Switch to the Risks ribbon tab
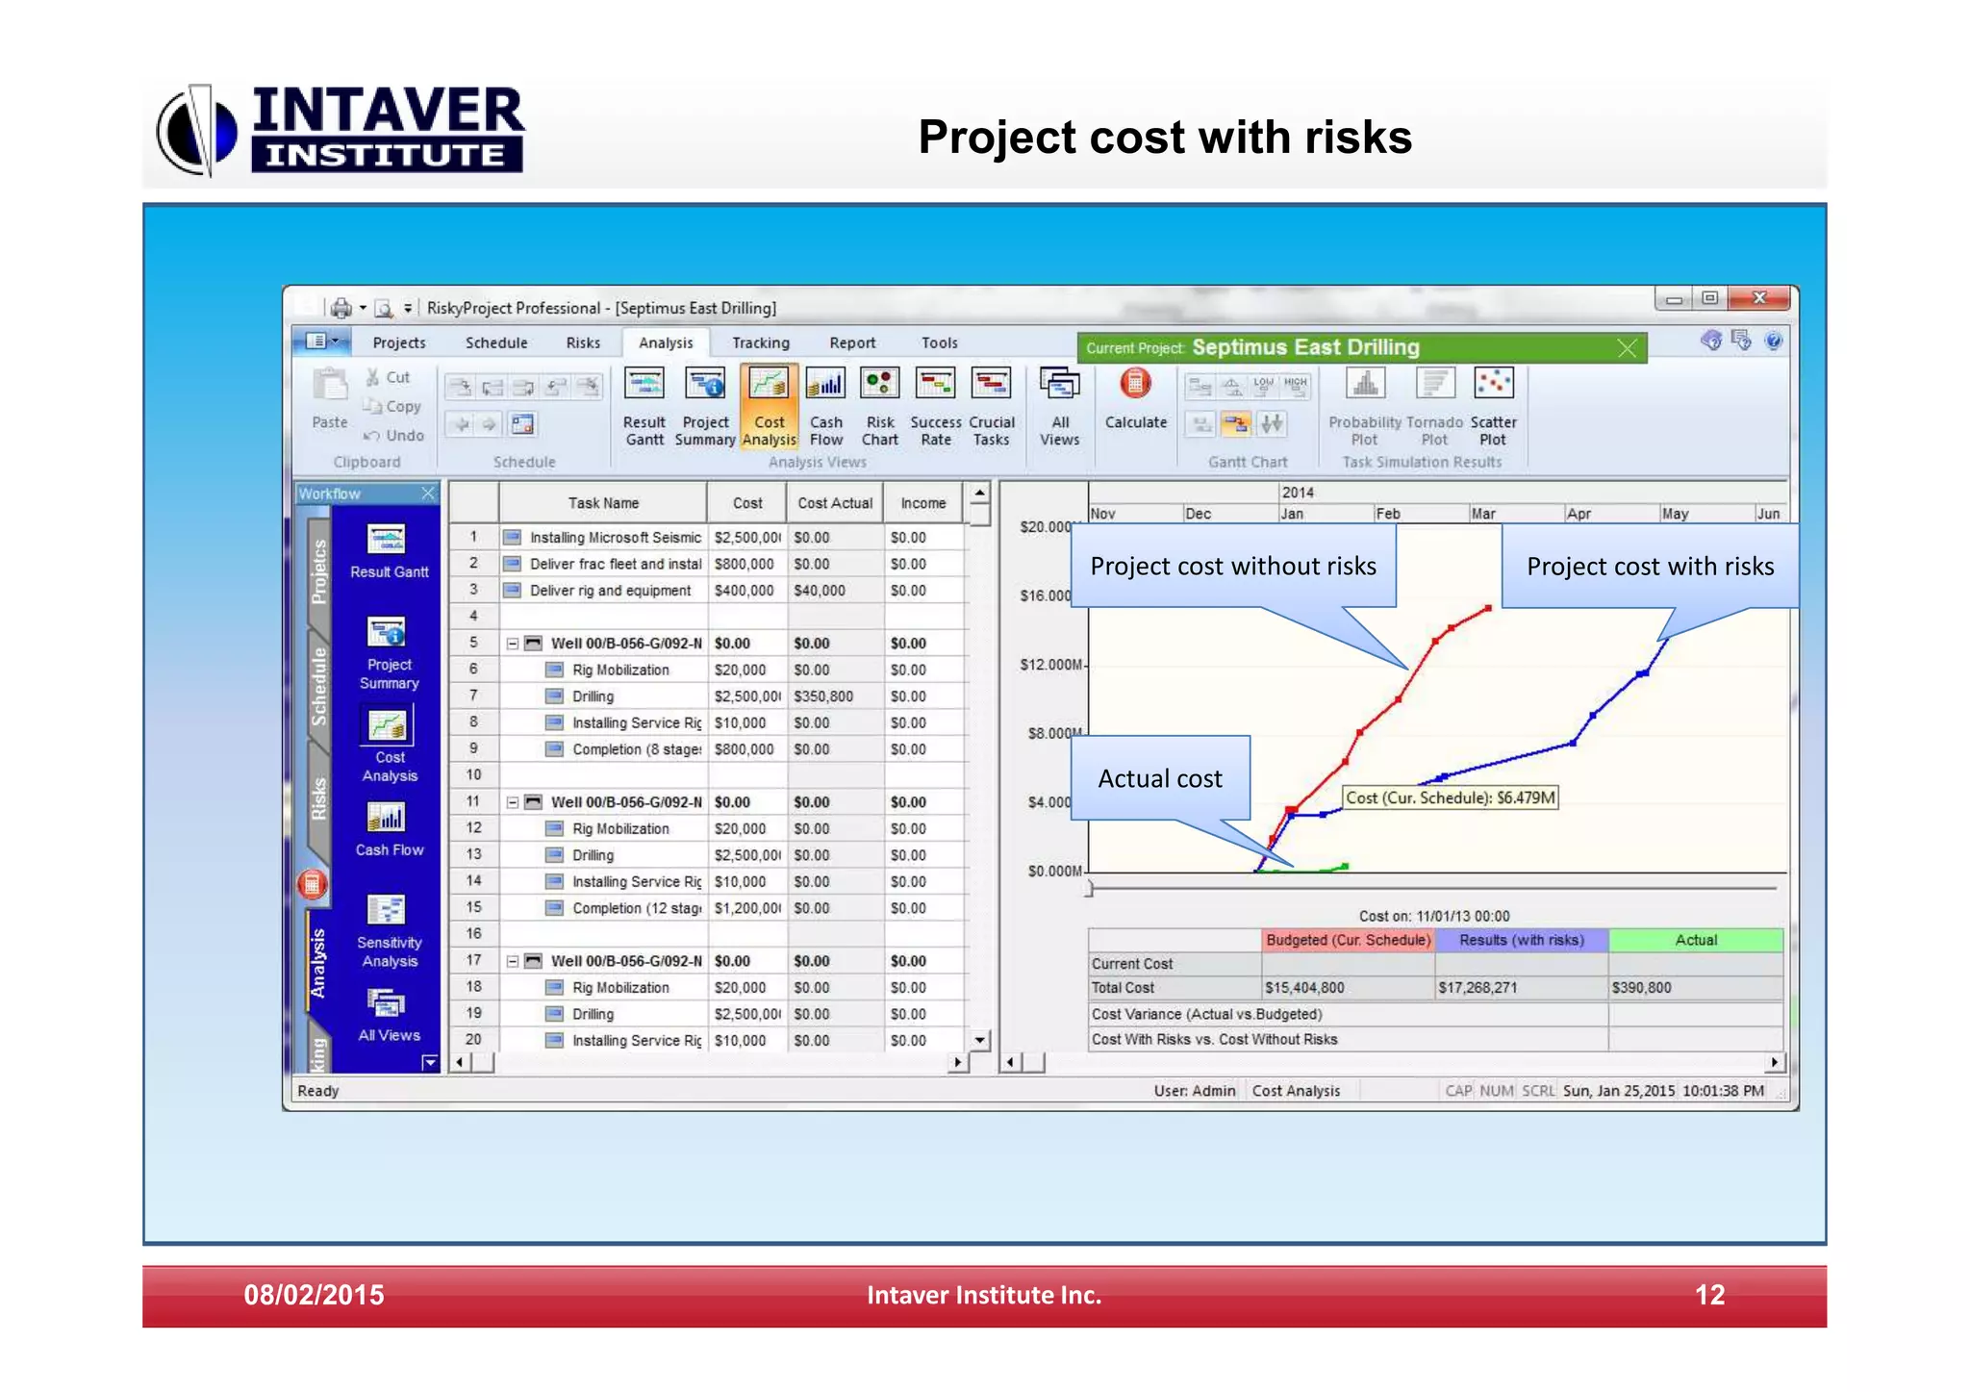Image resolution: width=1970 pixels, height=1392 pixels. (x=583, y=342)
